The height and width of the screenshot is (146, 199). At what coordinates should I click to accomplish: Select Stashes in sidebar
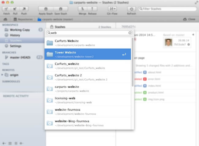[22, 40]
